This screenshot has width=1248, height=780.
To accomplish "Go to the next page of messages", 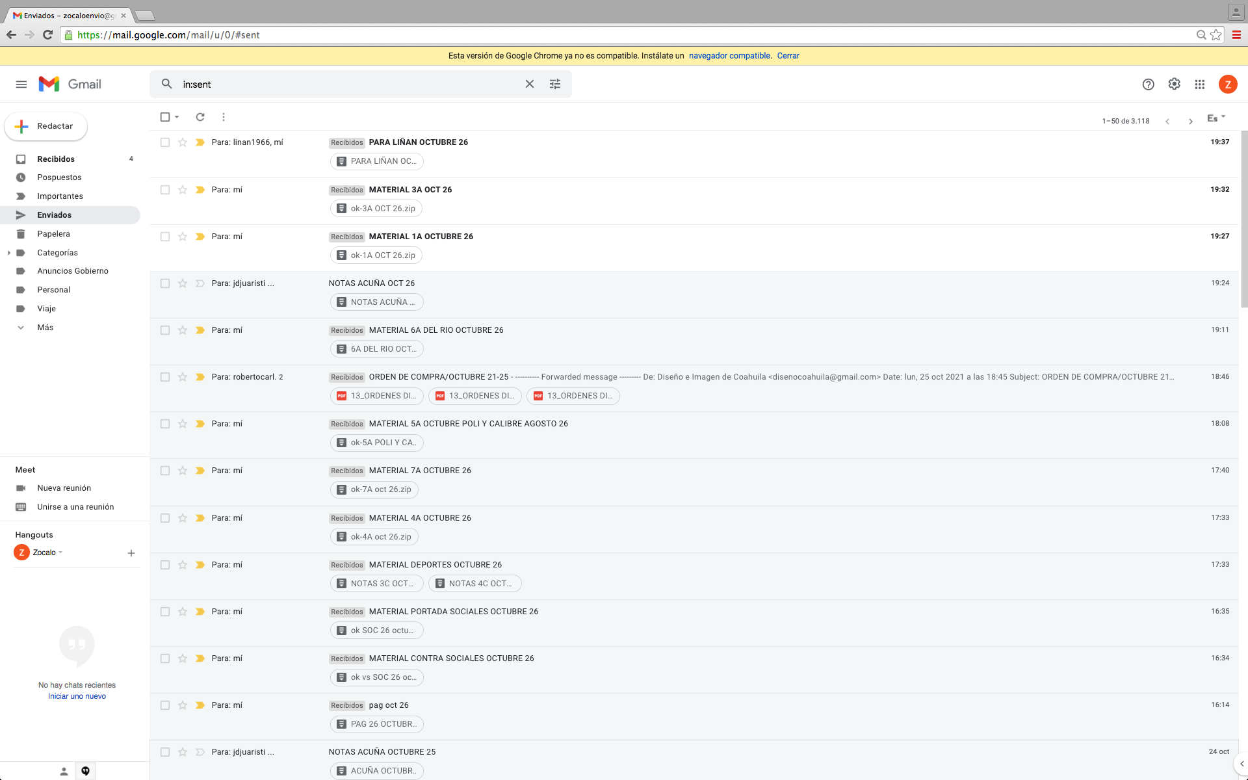I will pyautogui.click(x=1191, y=121).
